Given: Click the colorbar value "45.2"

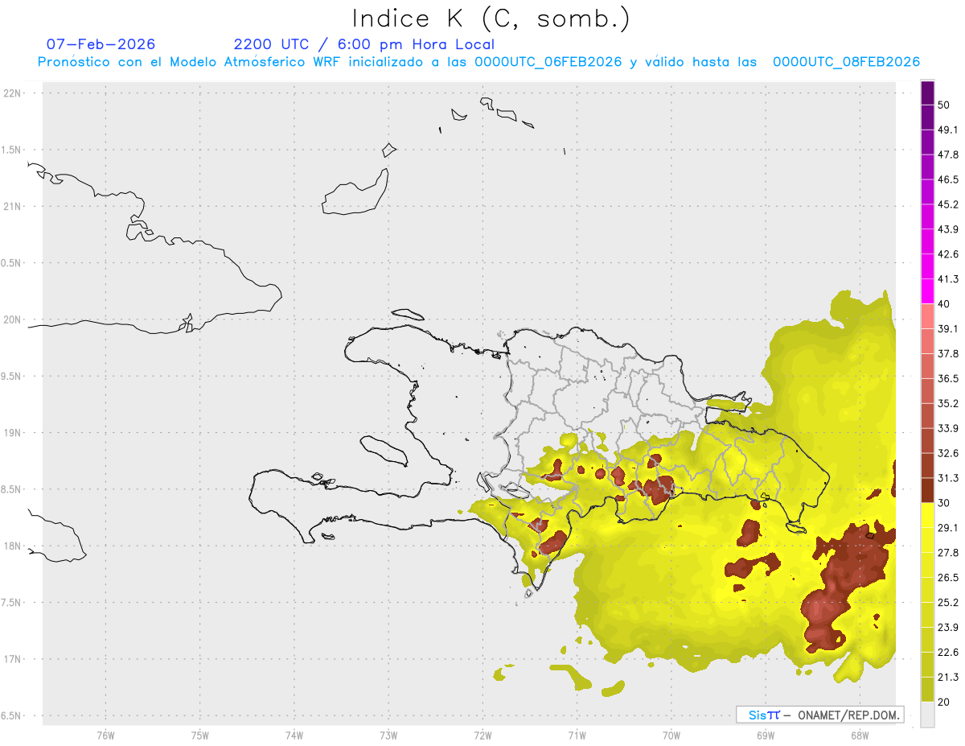Looking at the screenshot, I should 948,204.
